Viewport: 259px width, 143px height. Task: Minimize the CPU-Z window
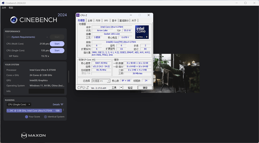click(131, 15)
